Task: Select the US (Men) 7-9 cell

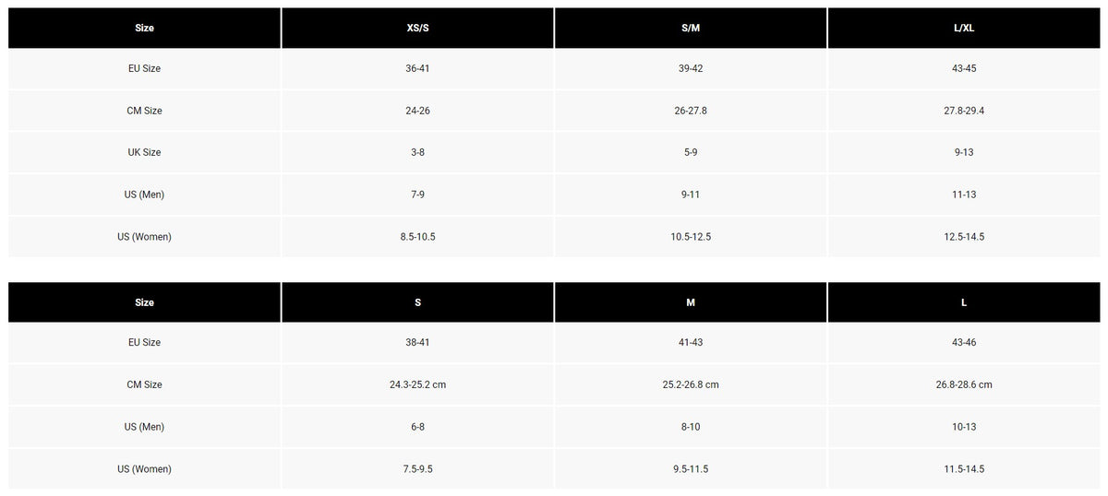Action: [x=417, y=195]
